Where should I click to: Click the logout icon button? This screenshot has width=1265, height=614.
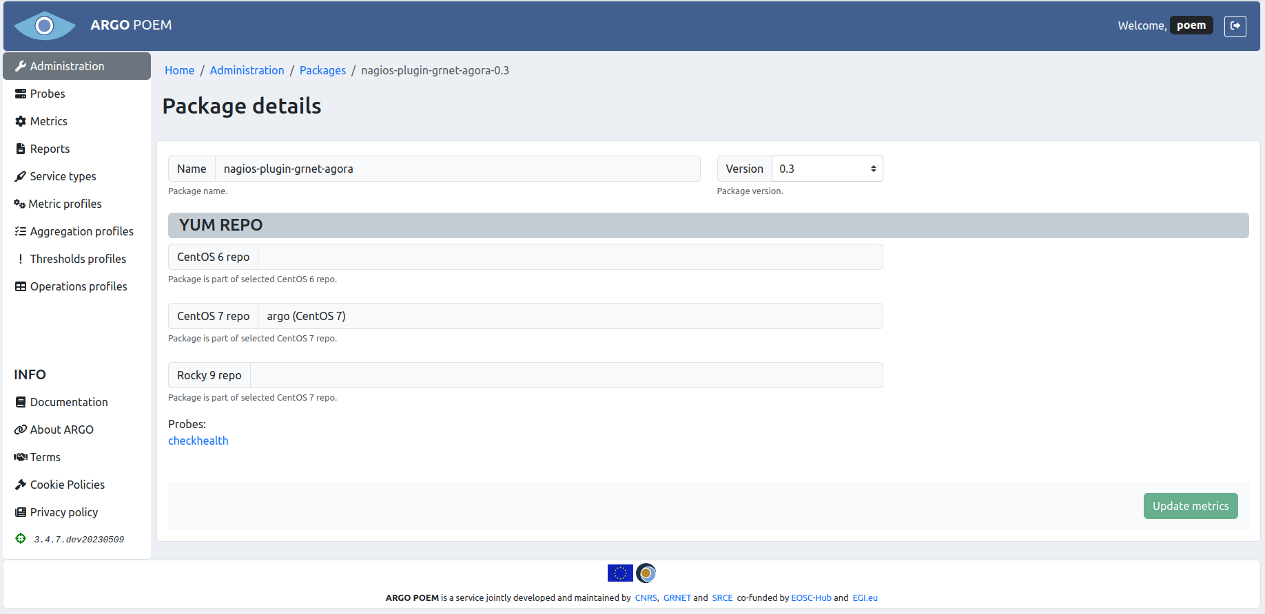pyautogui.click(x=1235, y=25)
